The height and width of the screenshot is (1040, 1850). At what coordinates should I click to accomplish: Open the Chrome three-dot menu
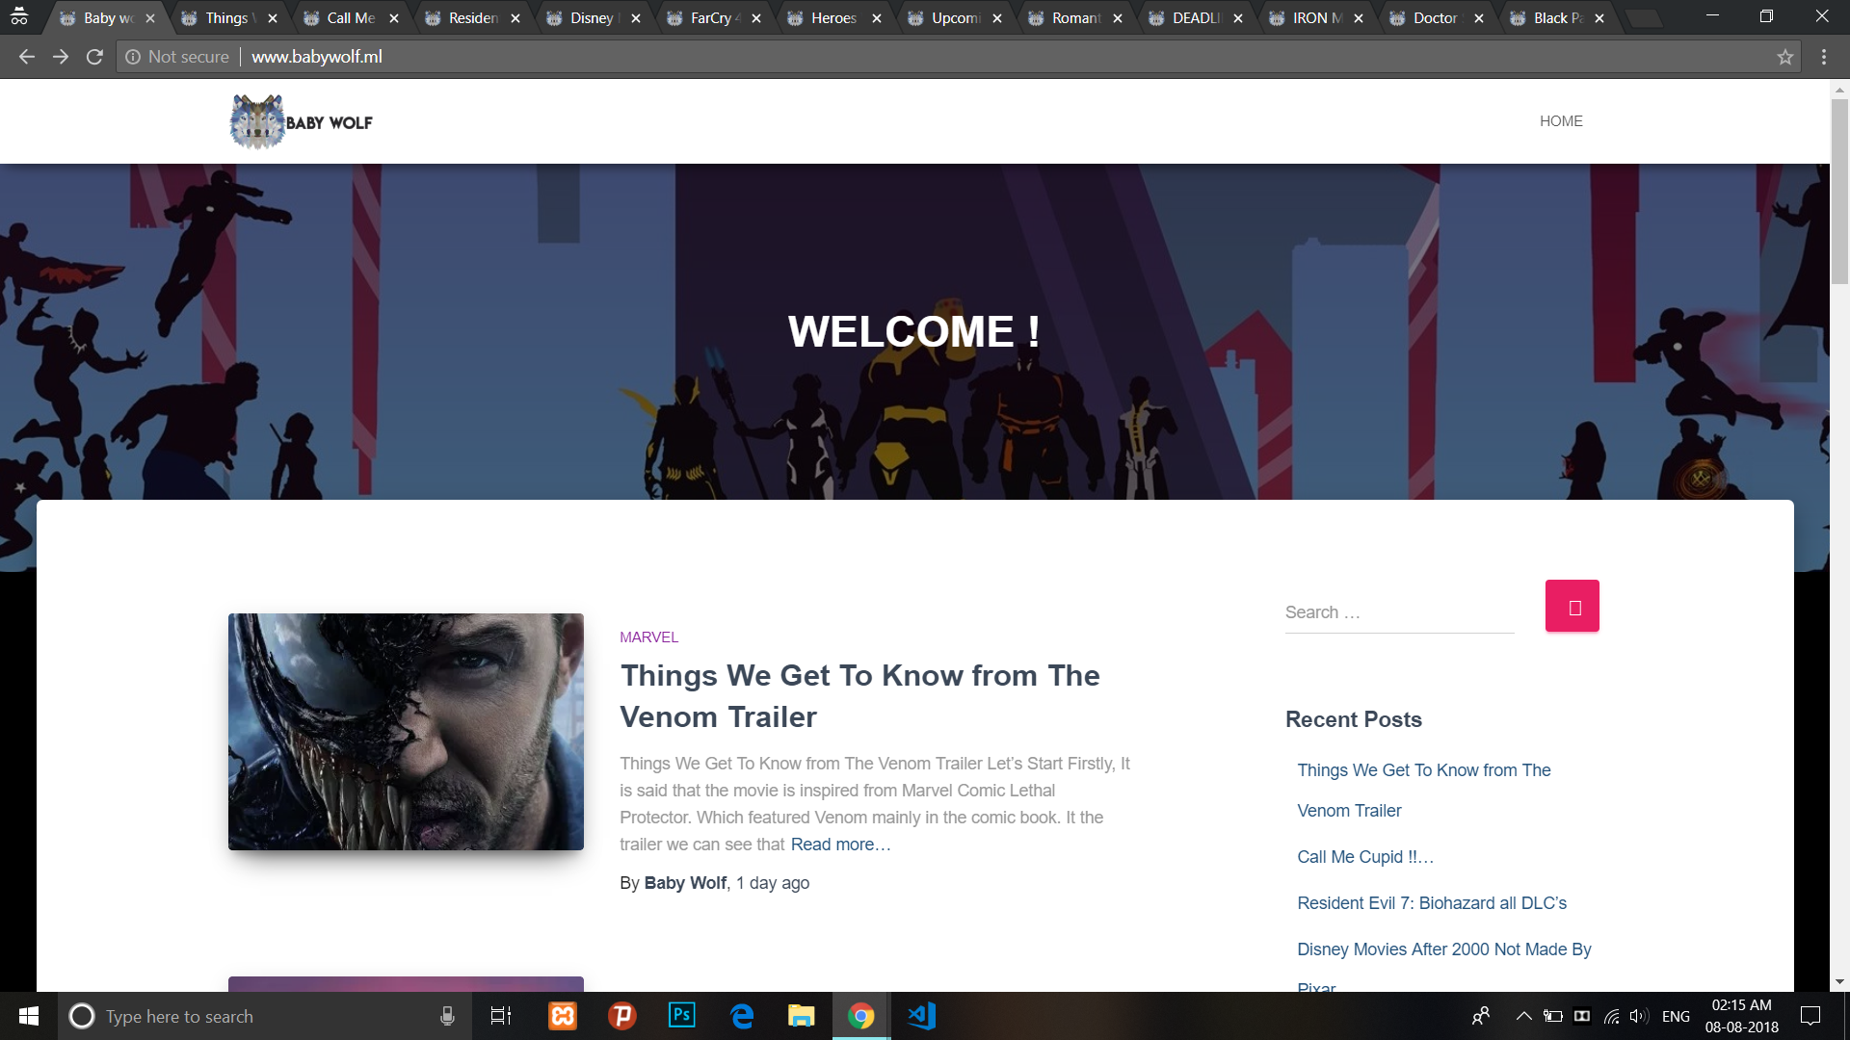(x=1824, y=57)
